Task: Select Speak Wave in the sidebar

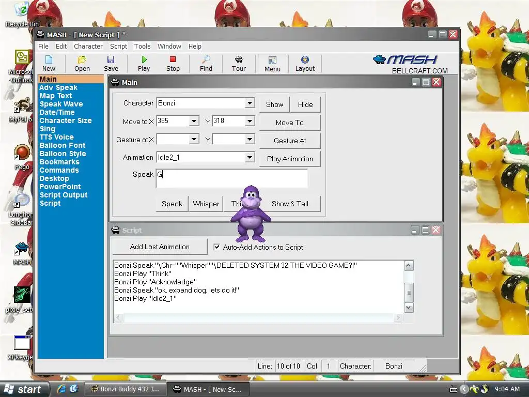Action: [x=61, y=104]
